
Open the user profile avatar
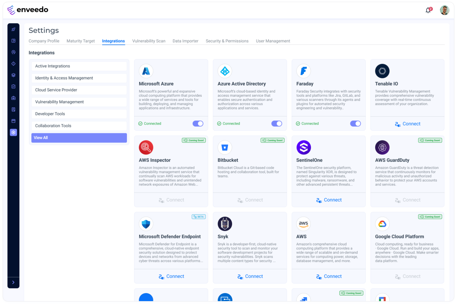[444, 10]
